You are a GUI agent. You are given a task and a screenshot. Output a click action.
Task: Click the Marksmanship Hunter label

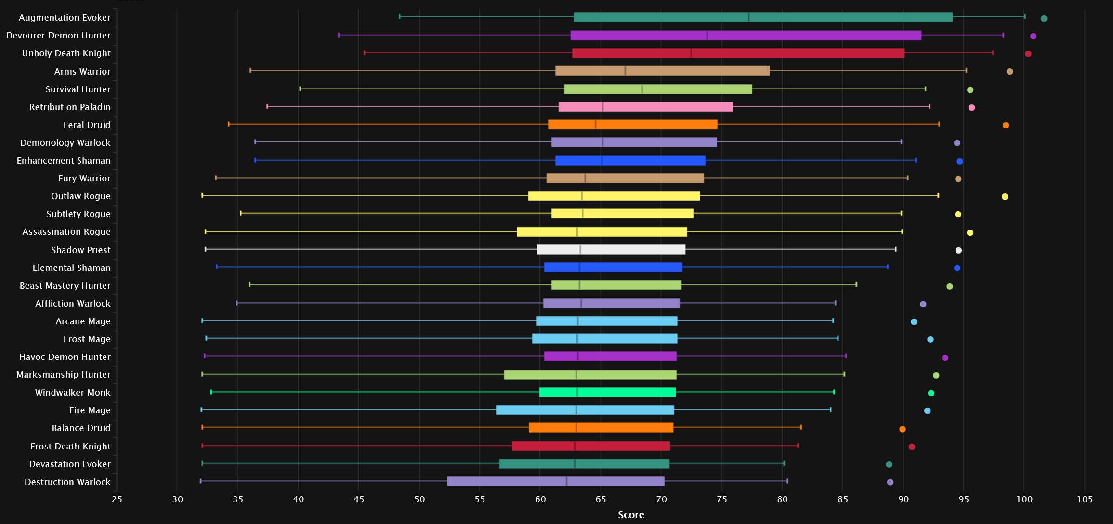64,375
